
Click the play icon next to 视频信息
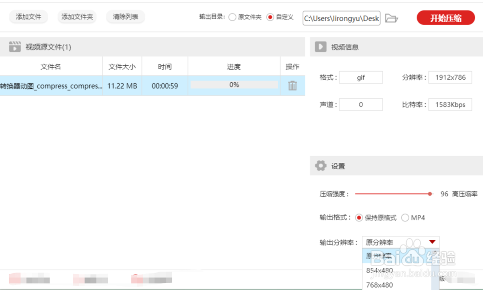tap(320, 46)
